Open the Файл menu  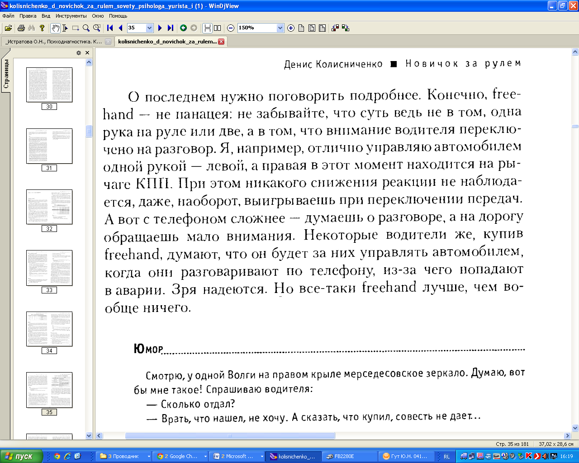pyautogui.click(x=8, y=16)
